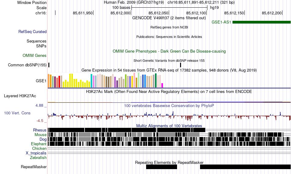
Task: Click the OMIM Genes track label
Action: point(34,55)
